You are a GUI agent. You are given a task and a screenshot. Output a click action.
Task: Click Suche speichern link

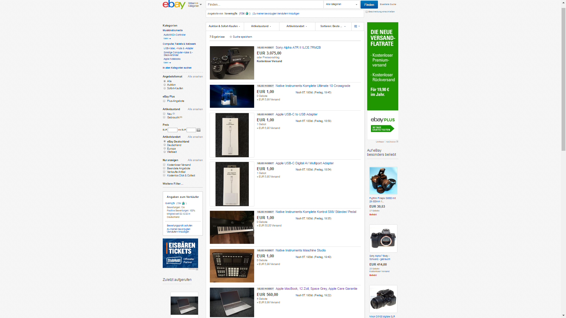pyautogui.click(x=242, y=37)
